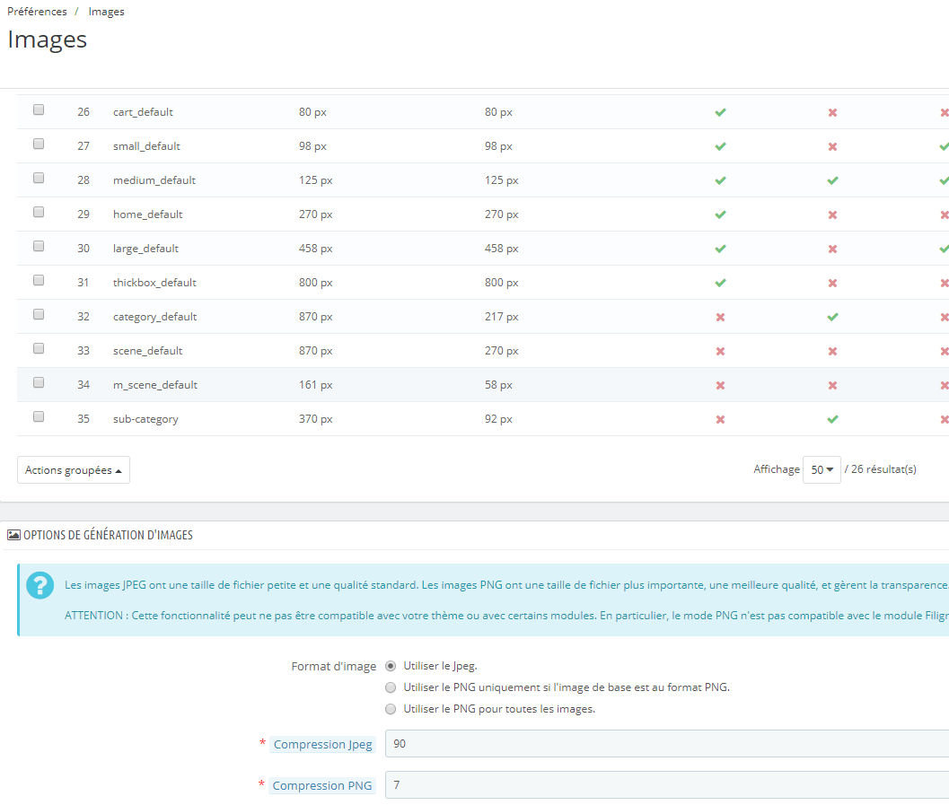
Task: Click the large_default name cell
Action: point(145,249)
